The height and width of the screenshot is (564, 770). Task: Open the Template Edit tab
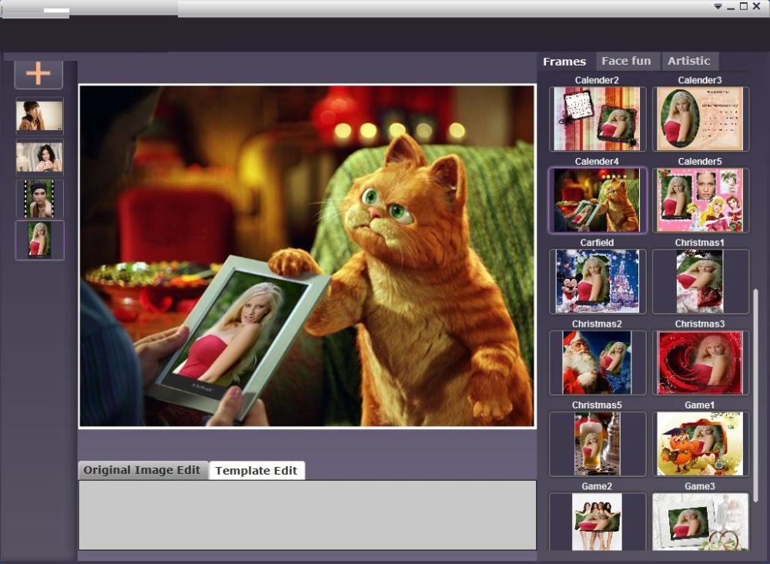point(256,471)
